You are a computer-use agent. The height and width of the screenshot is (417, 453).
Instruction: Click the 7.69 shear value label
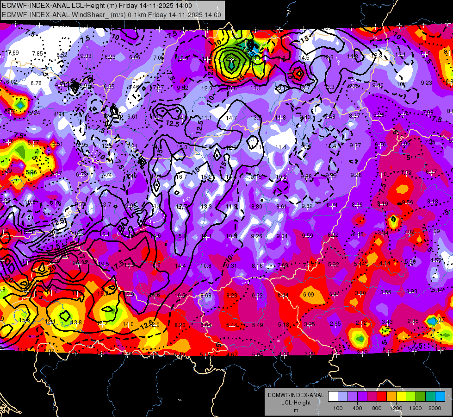pos(13,53)
